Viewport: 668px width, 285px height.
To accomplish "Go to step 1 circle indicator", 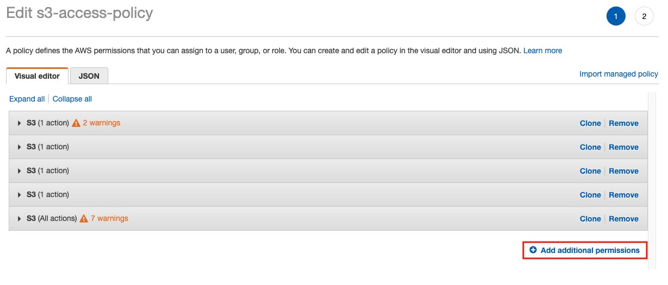I will [x=616, y=16].
